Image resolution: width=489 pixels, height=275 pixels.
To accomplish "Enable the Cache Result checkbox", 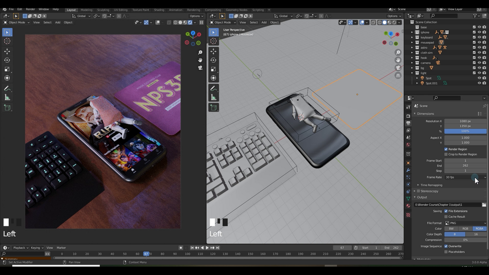I will (446, 217).
